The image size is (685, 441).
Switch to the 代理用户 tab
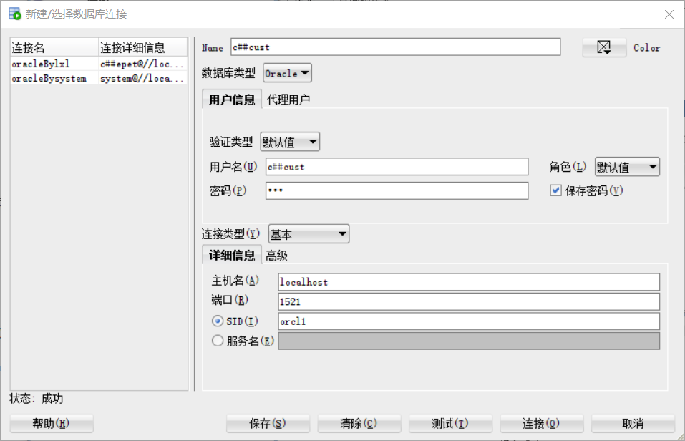(288, 100)
